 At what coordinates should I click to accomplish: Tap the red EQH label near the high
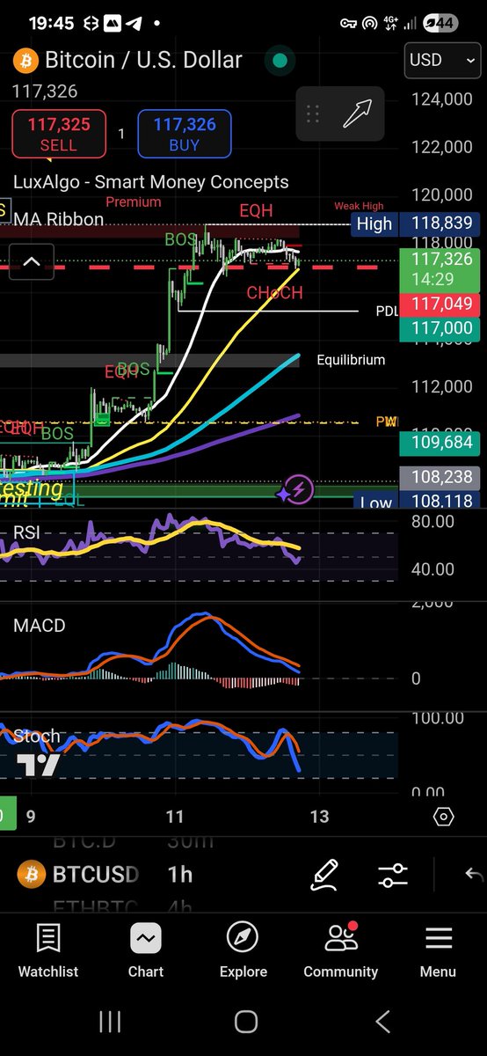coord(257,209)
